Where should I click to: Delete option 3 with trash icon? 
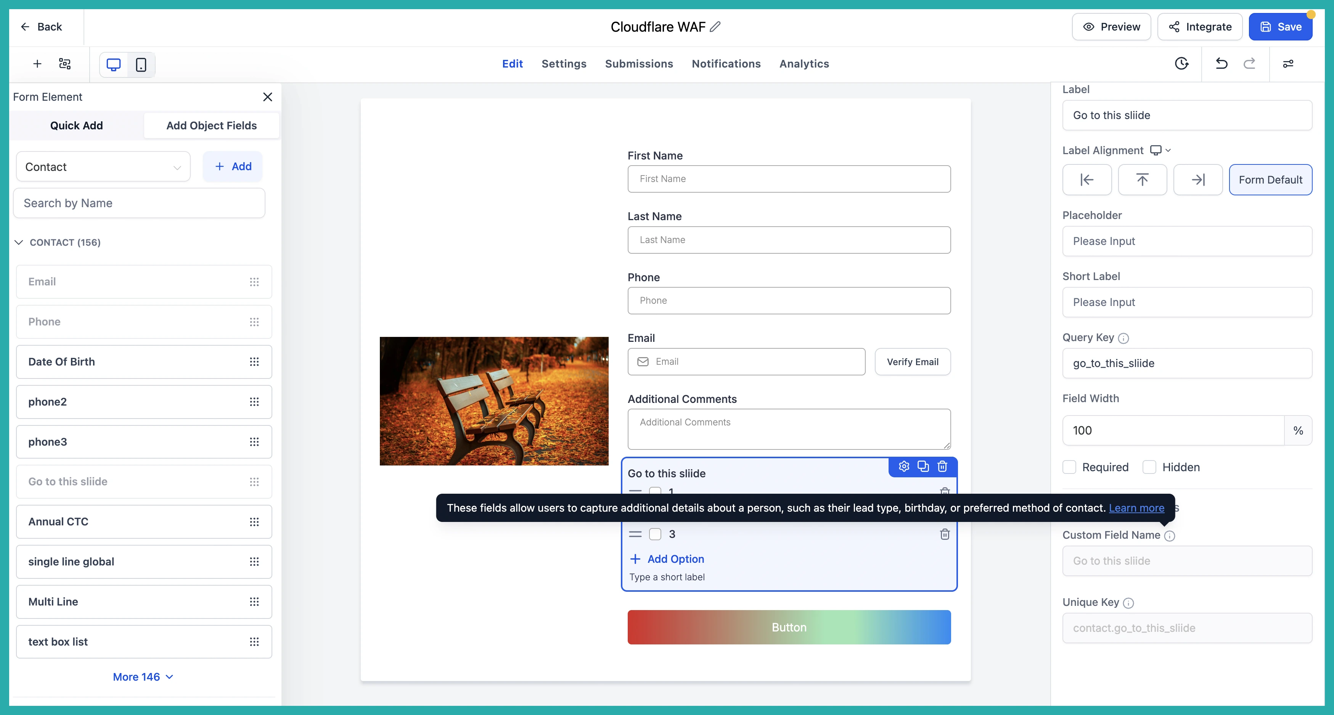point(945,534)
